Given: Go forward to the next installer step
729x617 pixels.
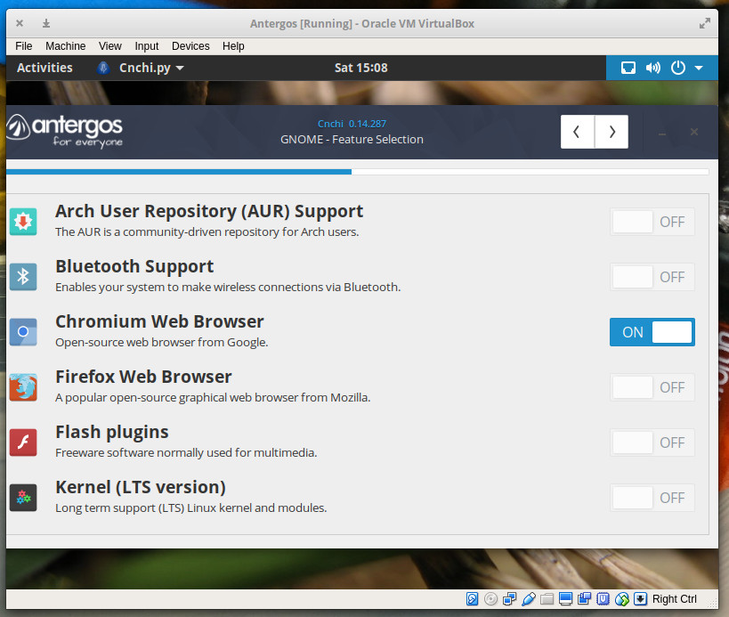Looking at the screenshot, I should 612,132.
